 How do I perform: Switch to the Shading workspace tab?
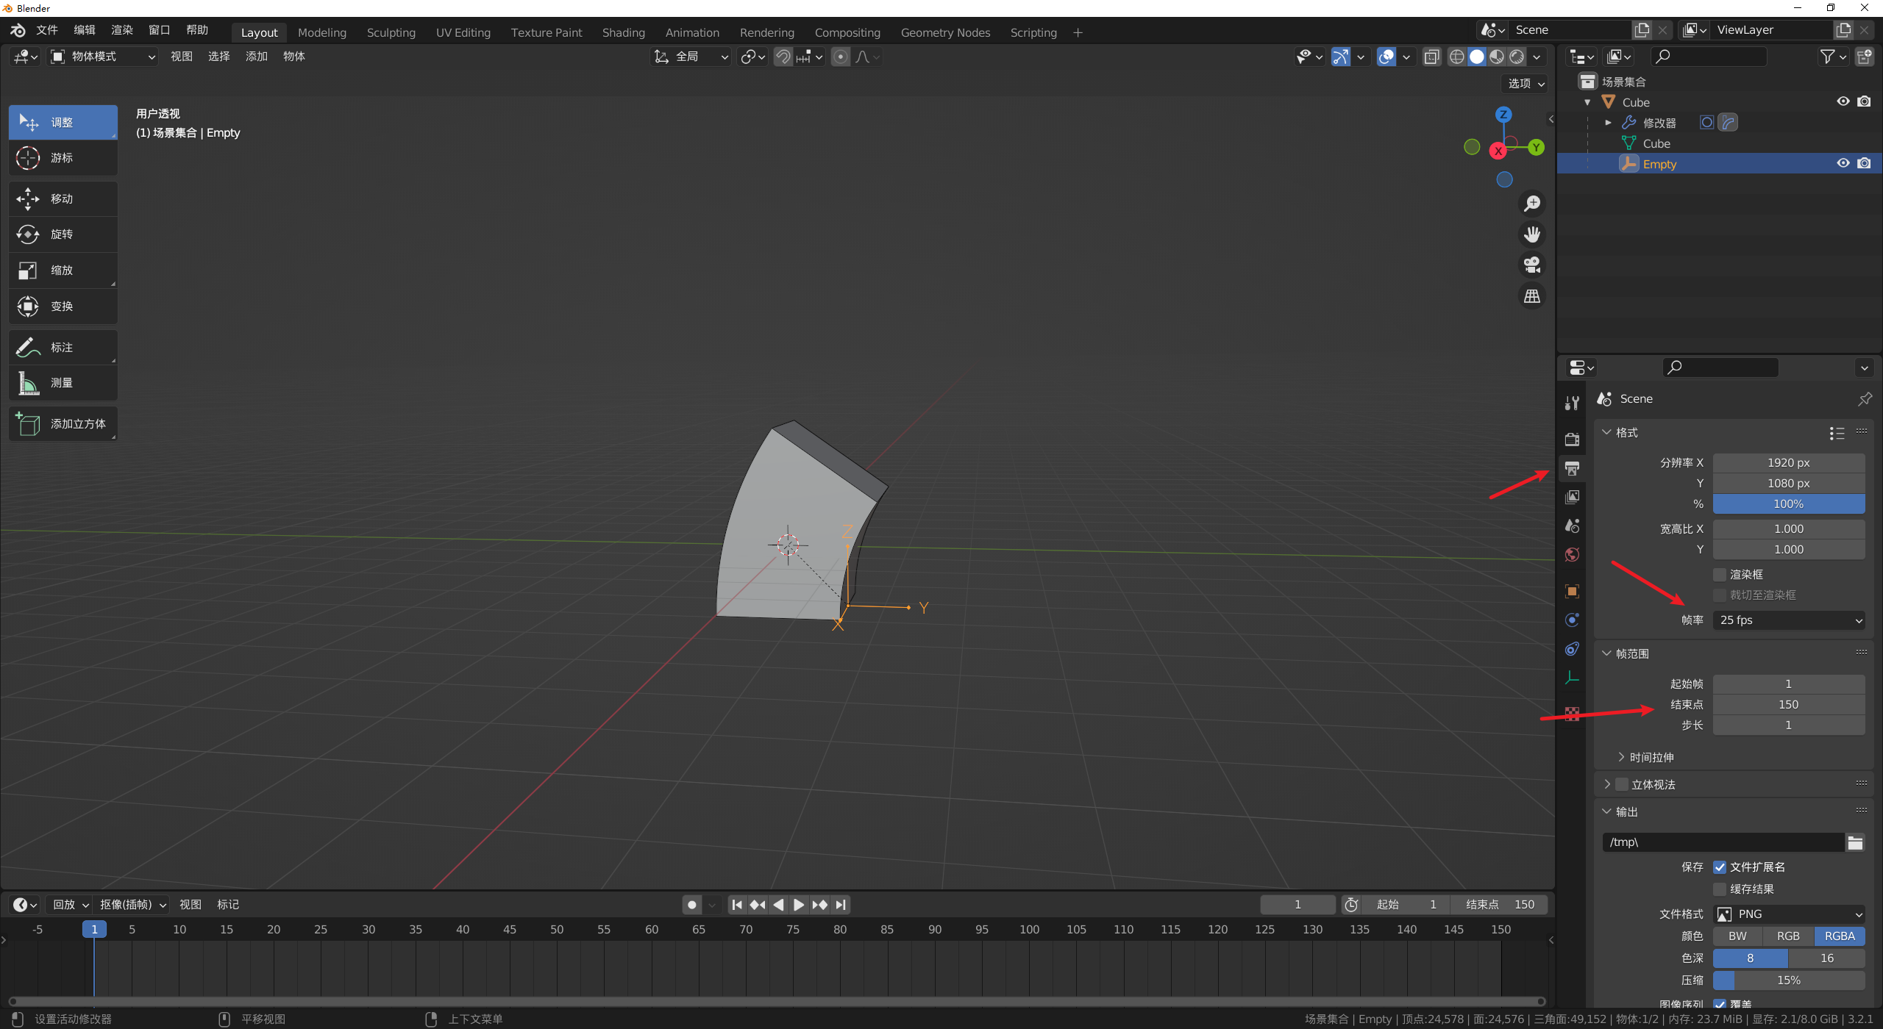[623, 32]
